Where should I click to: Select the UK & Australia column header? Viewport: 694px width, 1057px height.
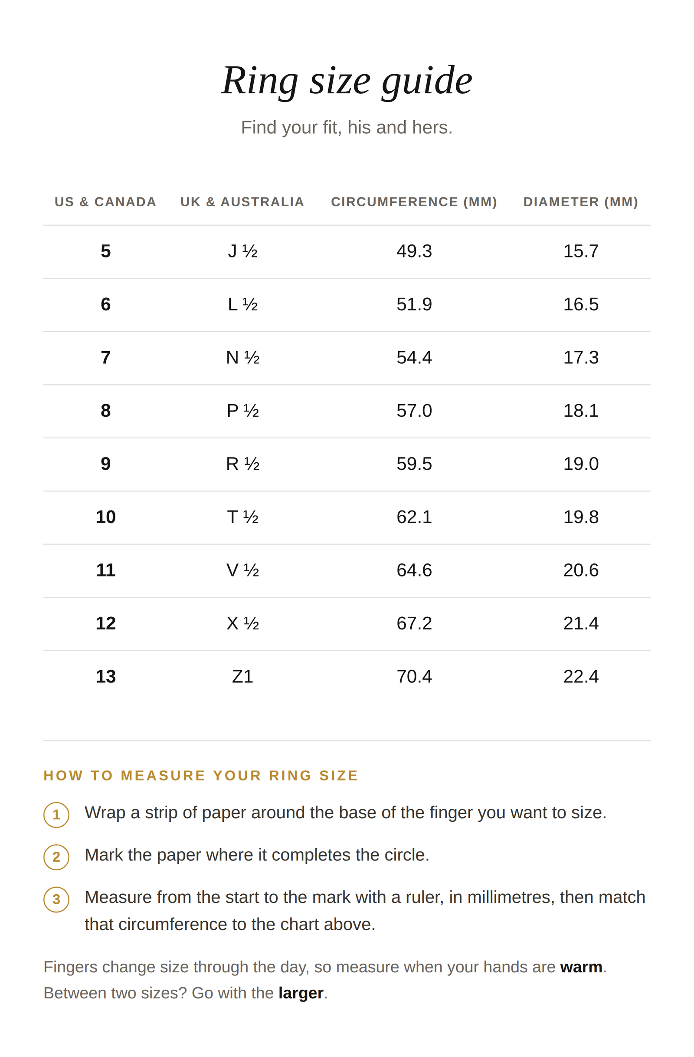point(242,201)
